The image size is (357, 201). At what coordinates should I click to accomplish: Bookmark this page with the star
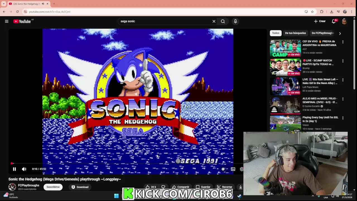click(x=312, y=12)
